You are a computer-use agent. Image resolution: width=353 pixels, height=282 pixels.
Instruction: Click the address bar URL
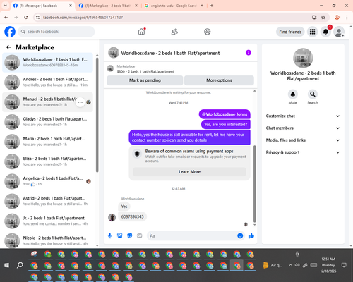(83, 18)
